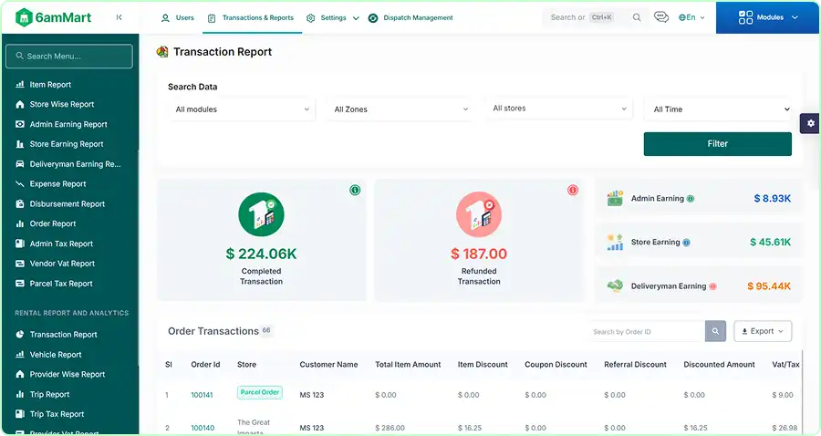Image resolution: width=821 pixels, height=436 pixels.
Task: Click the Expense Report trend icon
Action: pos(20,183)
